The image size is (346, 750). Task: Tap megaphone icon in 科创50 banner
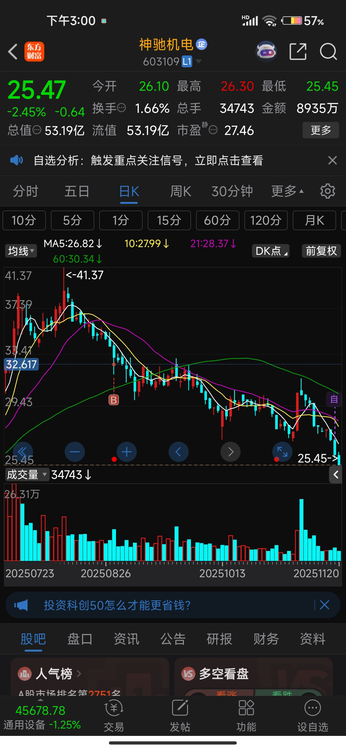pyautogui.click(x=21, y=605)
